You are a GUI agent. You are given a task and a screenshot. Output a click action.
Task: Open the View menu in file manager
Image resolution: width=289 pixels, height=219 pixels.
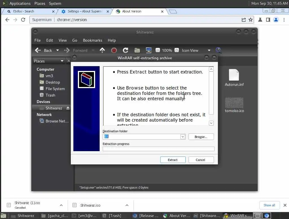(63, 40)
